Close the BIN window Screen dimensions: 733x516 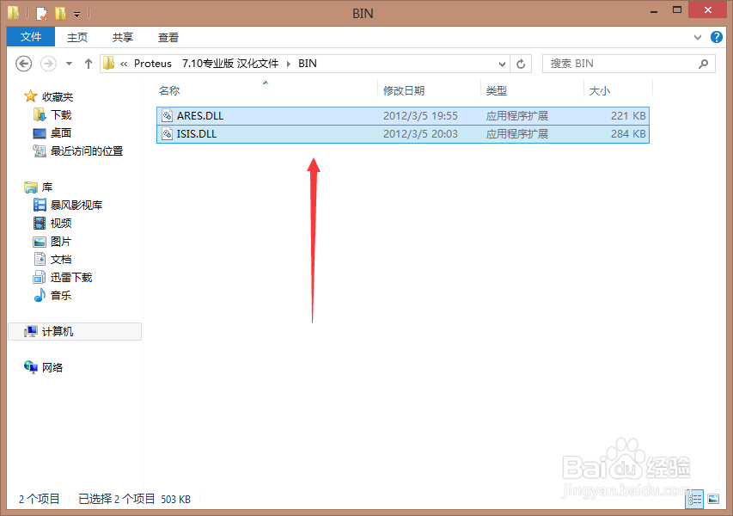708,9
